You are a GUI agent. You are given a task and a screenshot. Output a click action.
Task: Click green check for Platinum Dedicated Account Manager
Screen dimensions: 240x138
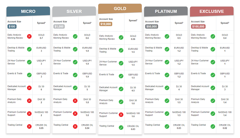(167, 88)
